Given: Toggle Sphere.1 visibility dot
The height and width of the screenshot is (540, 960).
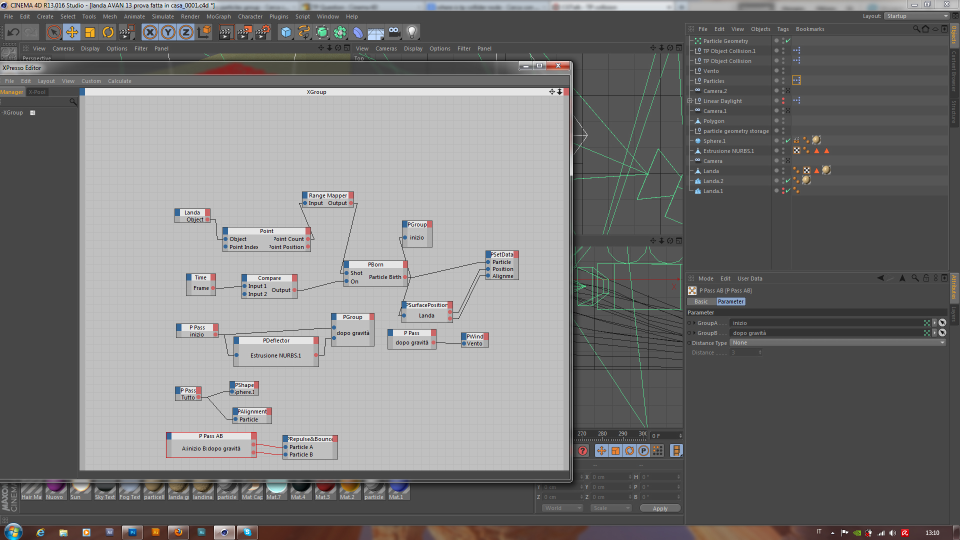Looking at the screenshot, I should [x=783, y=139].
